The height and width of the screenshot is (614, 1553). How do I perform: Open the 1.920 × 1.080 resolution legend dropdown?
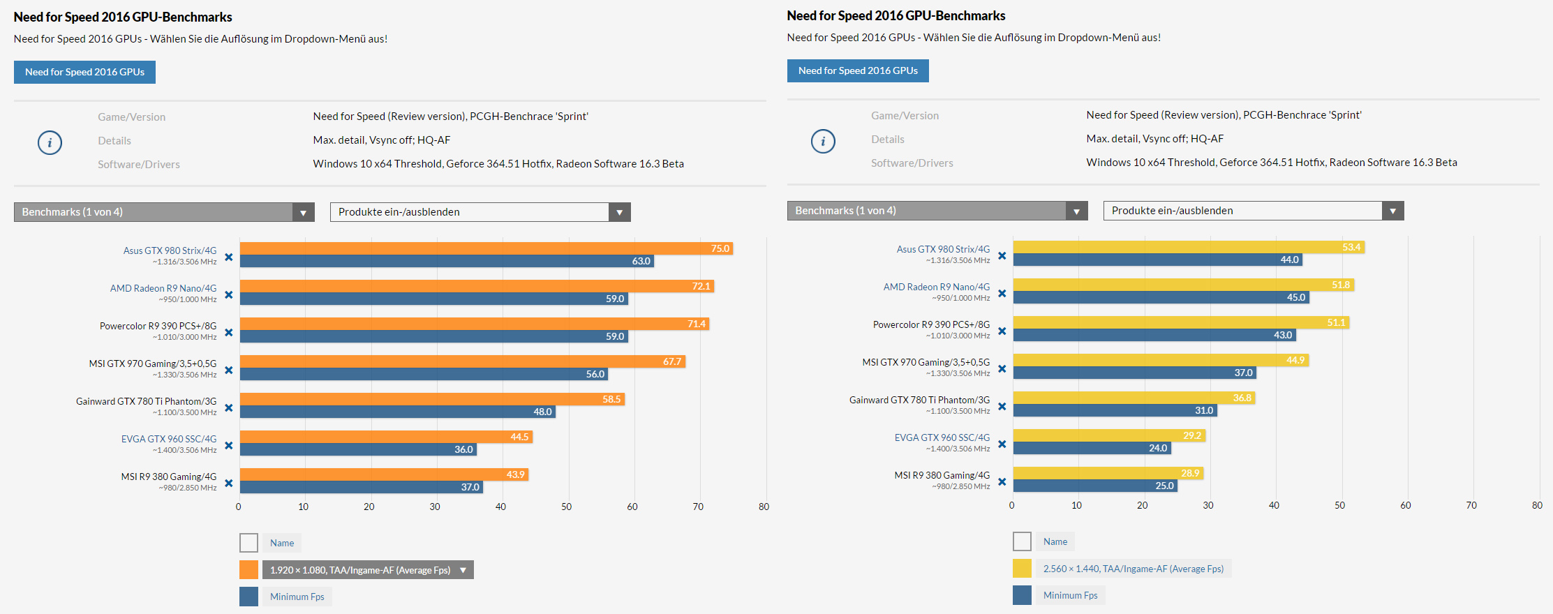(x=368, y=570)
